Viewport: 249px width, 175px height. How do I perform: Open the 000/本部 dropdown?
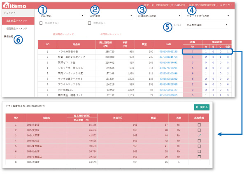[x=61, y=16]
